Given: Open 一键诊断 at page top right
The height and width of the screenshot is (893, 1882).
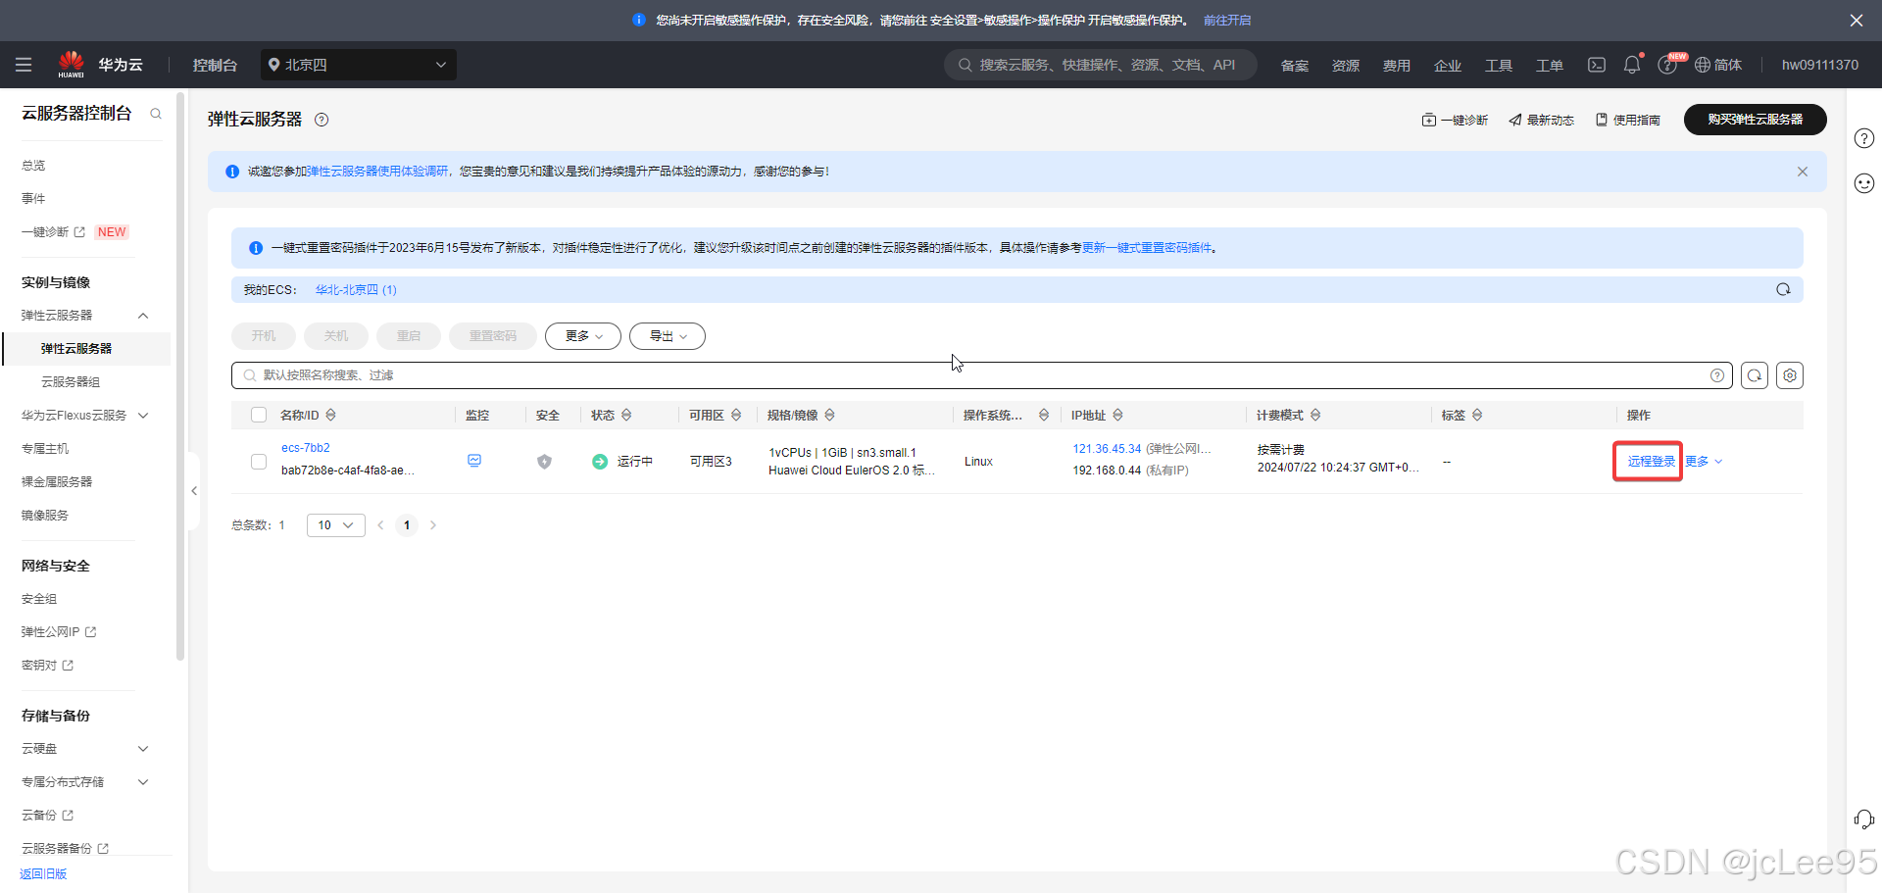Looking at the screenshot, I should [1455, 120].
